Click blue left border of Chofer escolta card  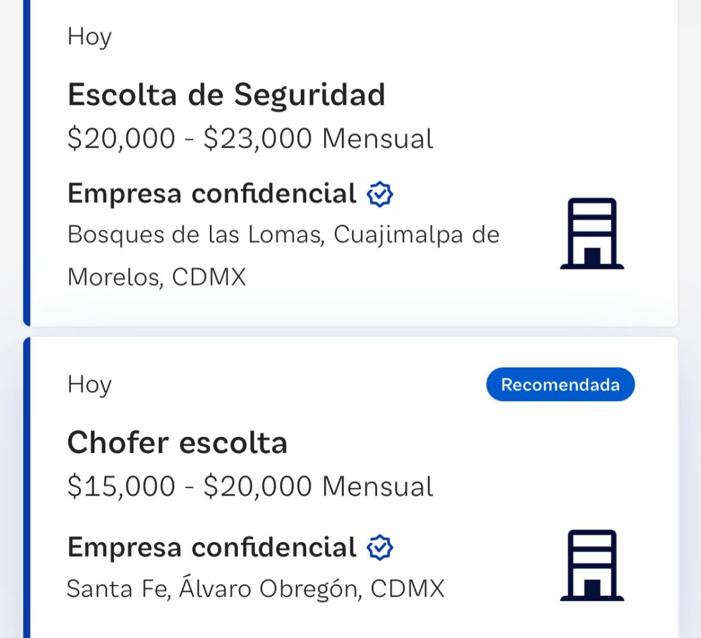[x=27, y=485]
